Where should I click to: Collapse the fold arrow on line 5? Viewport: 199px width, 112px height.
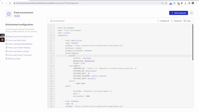pyautogui.click(x=53, y=38)
